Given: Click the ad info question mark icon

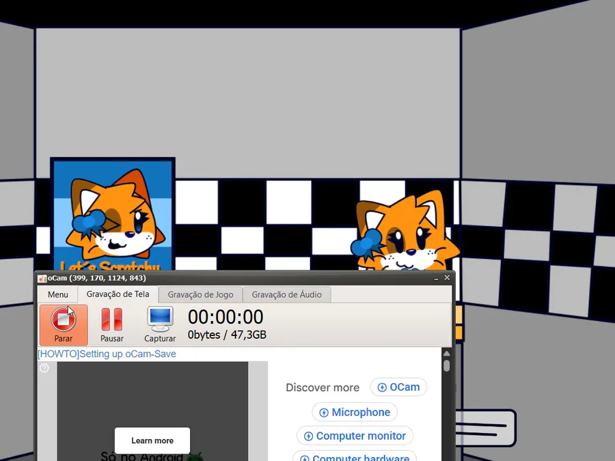Looking at the screenshot, I should click(44, 367).
